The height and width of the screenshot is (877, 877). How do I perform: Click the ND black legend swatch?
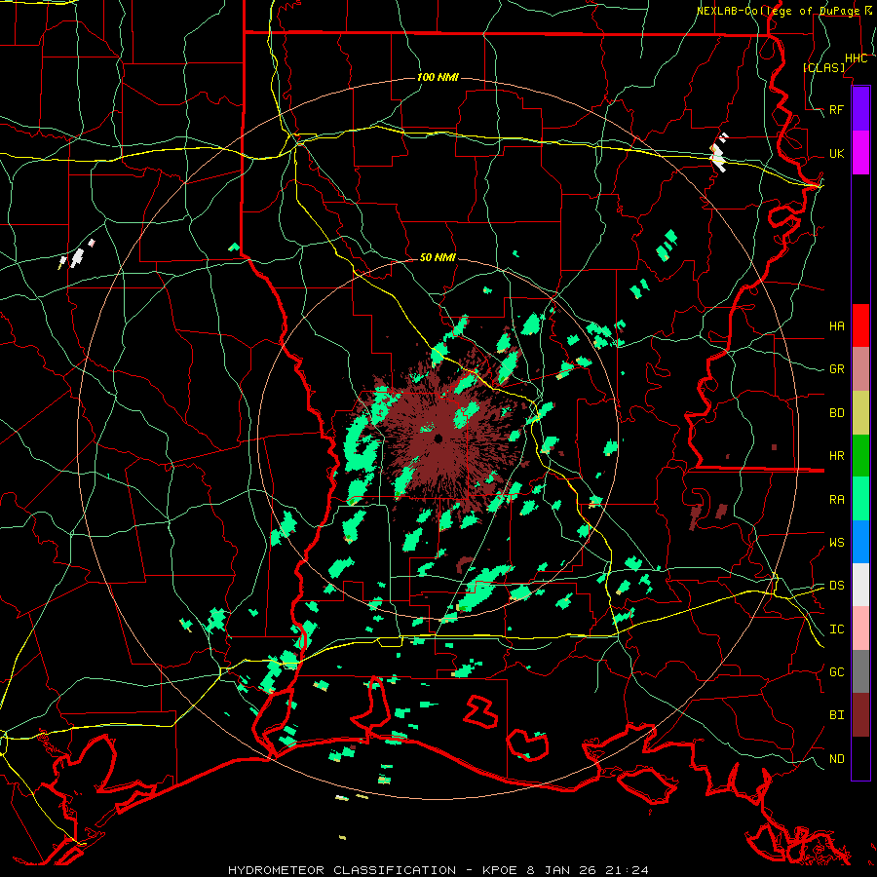click(860, 758)
